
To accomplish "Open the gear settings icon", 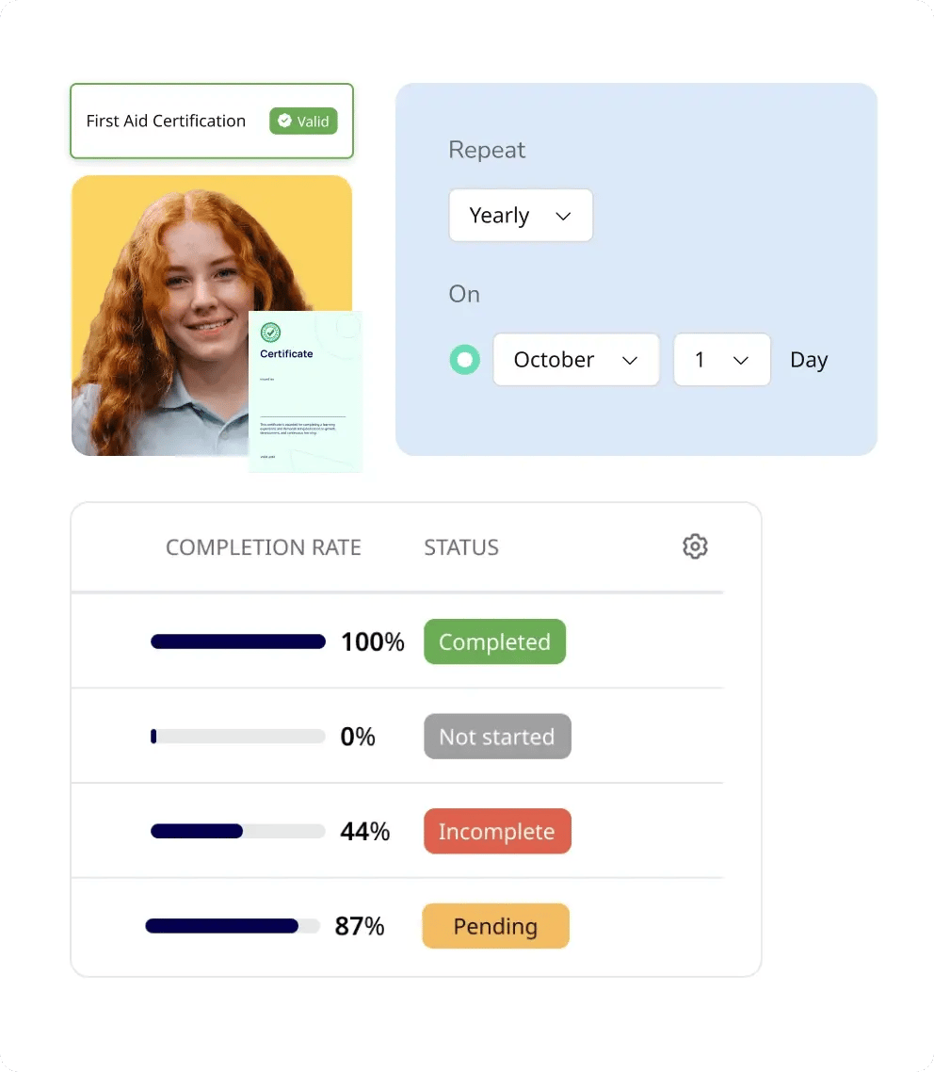I will point(695,546).
